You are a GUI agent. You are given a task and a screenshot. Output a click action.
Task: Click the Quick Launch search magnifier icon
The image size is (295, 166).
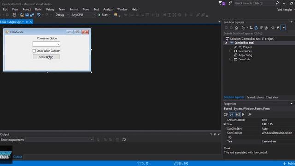277,3
